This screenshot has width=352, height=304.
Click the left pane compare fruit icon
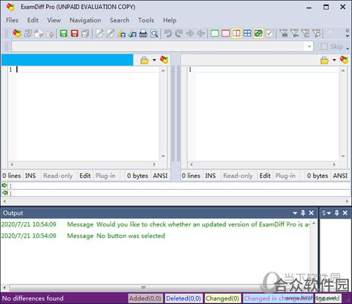coord(164,60)
